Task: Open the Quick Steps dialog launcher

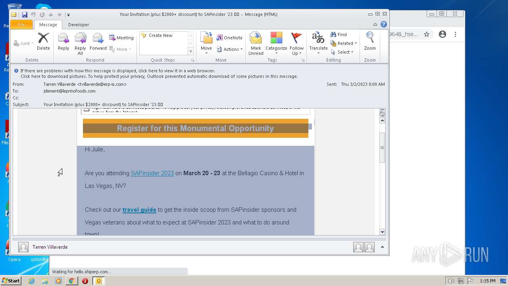Action: coord(193,60)
